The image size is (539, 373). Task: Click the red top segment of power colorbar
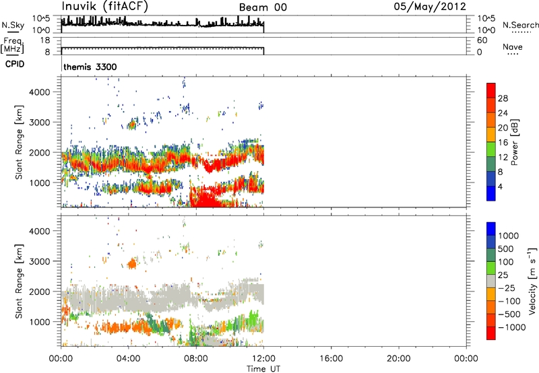click(x=491, y=90)
